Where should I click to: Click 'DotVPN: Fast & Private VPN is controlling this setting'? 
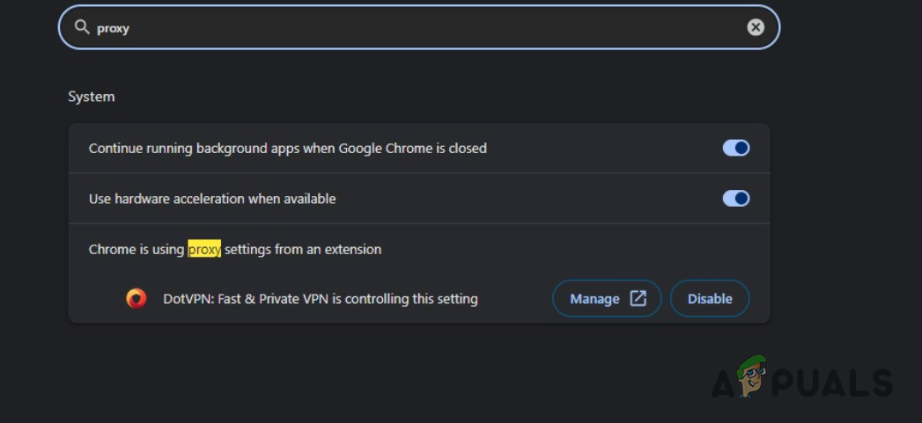point(321,299)
